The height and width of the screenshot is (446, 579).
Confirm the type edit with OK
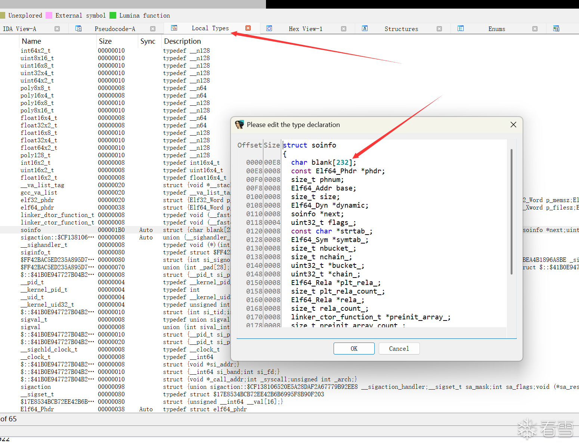pyautogui.click(x=354, y=349)
